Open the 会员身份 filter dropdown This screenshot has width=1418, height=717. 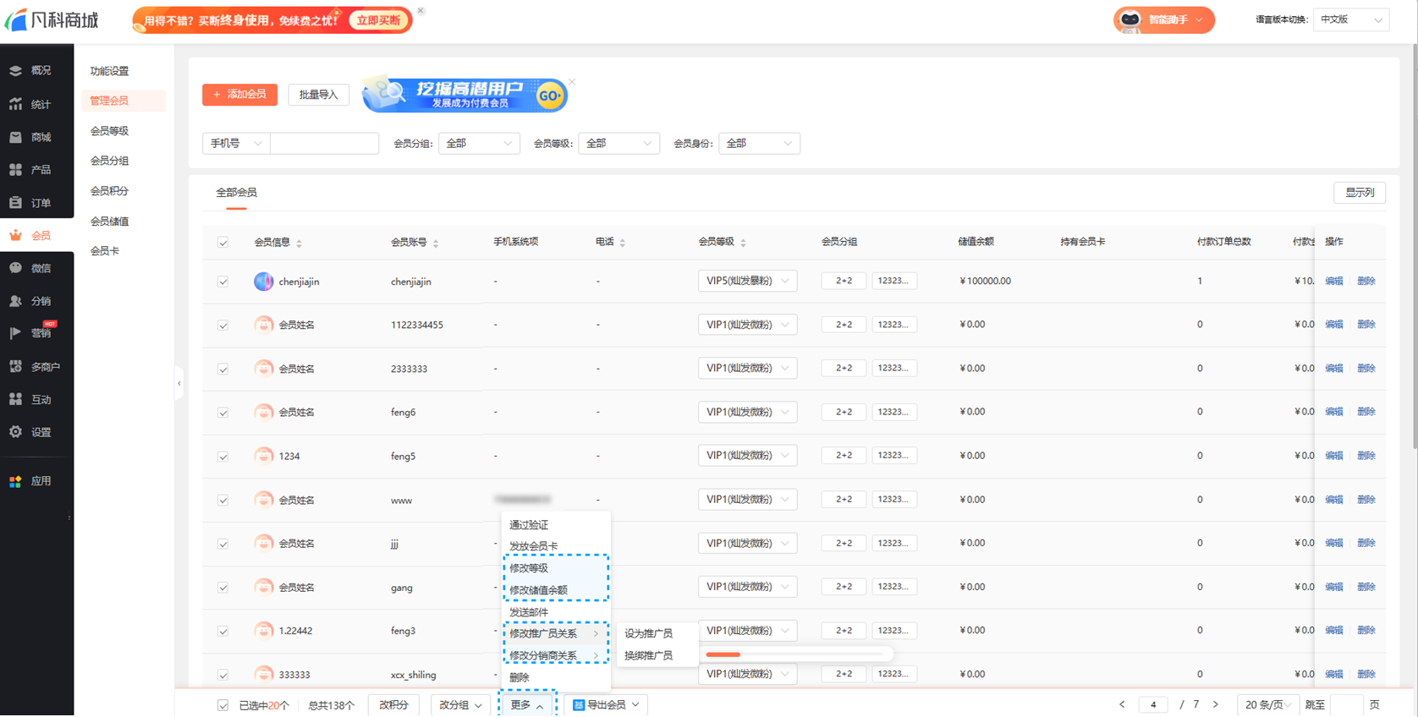759,144
